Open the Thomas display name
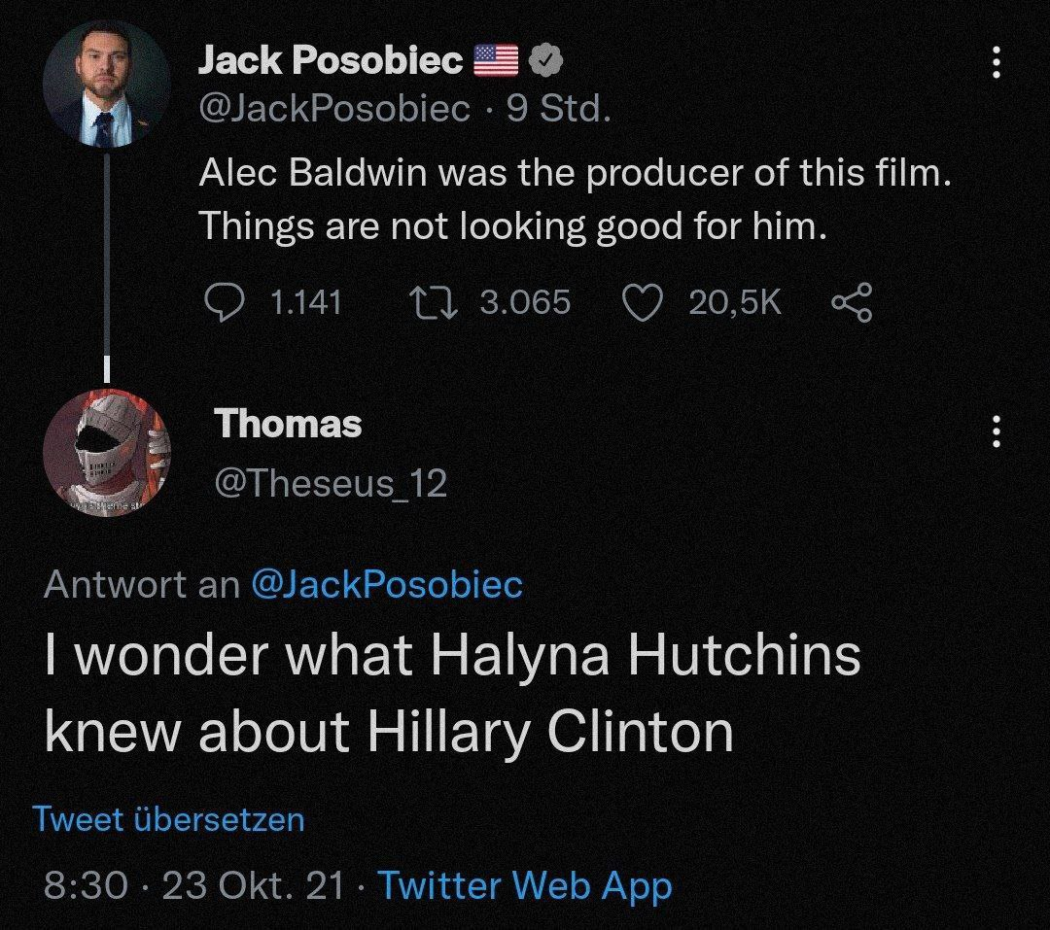This screenshot has height=930, width=1050. [288, 424]
